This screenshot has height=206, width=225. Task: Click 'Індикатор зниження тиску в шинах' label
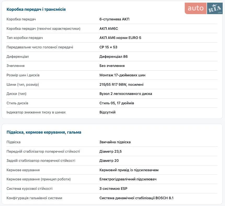(x=36, y=112)
